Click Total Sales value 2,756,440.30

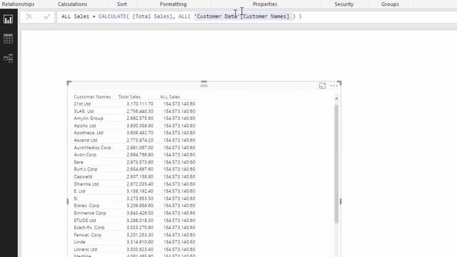coord(140,111)
